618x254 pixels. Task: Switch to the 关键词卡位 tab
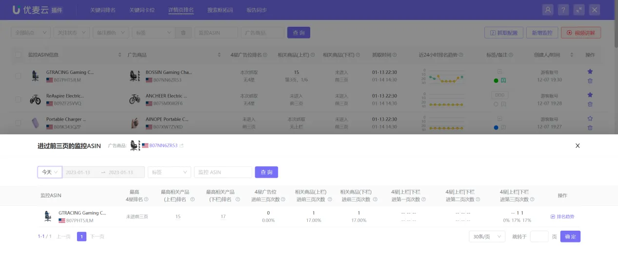click(x=142, y=10)
